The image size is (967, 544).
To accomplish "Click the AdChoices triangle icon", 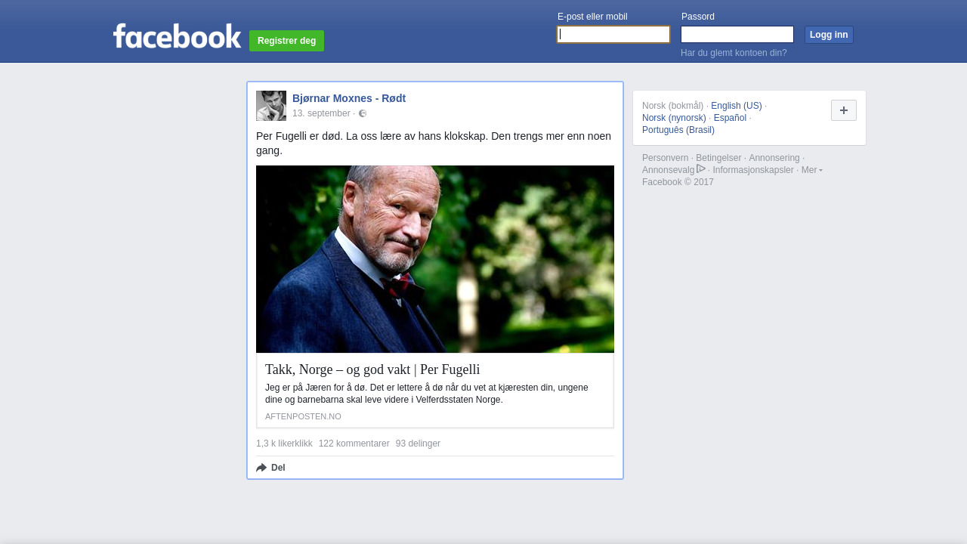I will tap(701, 168).
